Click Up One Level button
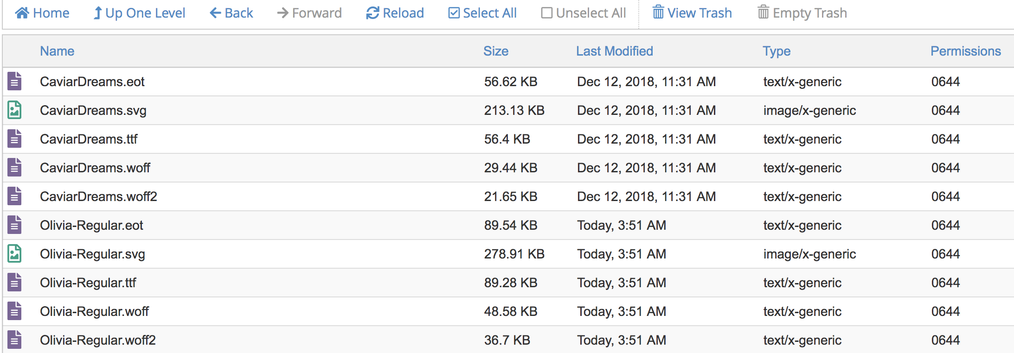 (139, 13)
